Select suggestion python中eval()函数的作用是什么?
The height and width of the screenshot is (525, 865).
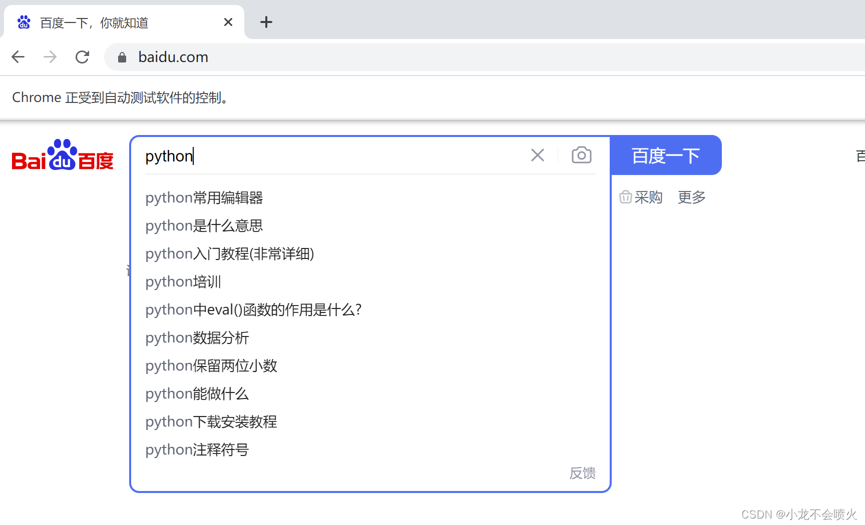click(370, 310)
